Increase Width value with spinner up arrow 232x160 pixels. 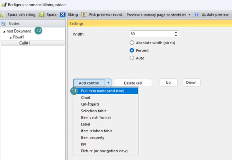point(176,33)
